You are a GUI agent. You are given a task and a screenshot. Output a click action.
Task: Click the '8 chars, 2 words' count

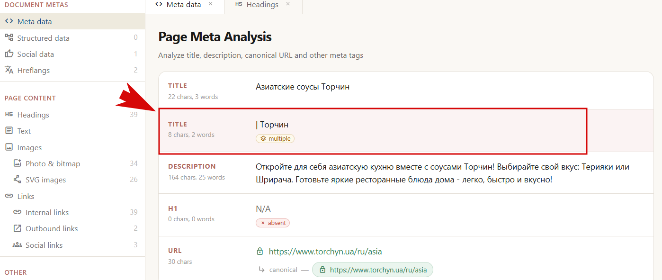(191, 135)
